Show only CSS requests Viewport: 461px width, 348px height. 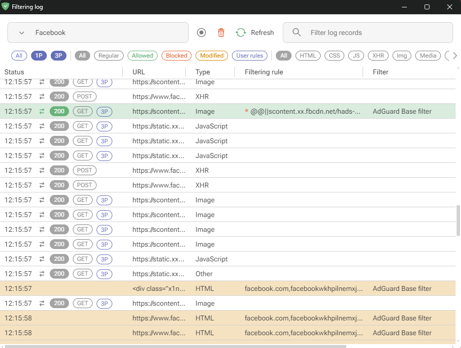334,56
